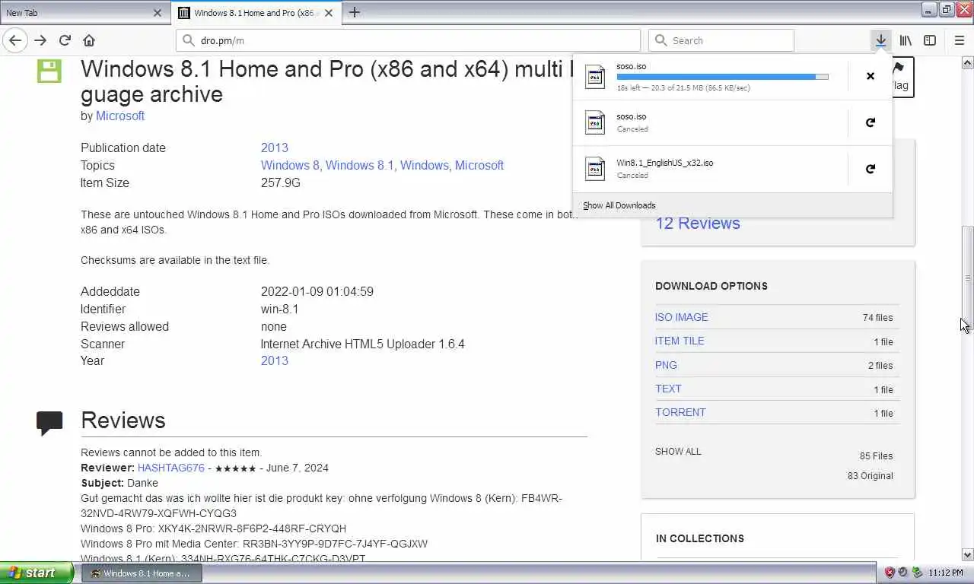This screenshot has width=974, height=584.
Task: Click the canceled soso.iso download entry
Action: 710,122
